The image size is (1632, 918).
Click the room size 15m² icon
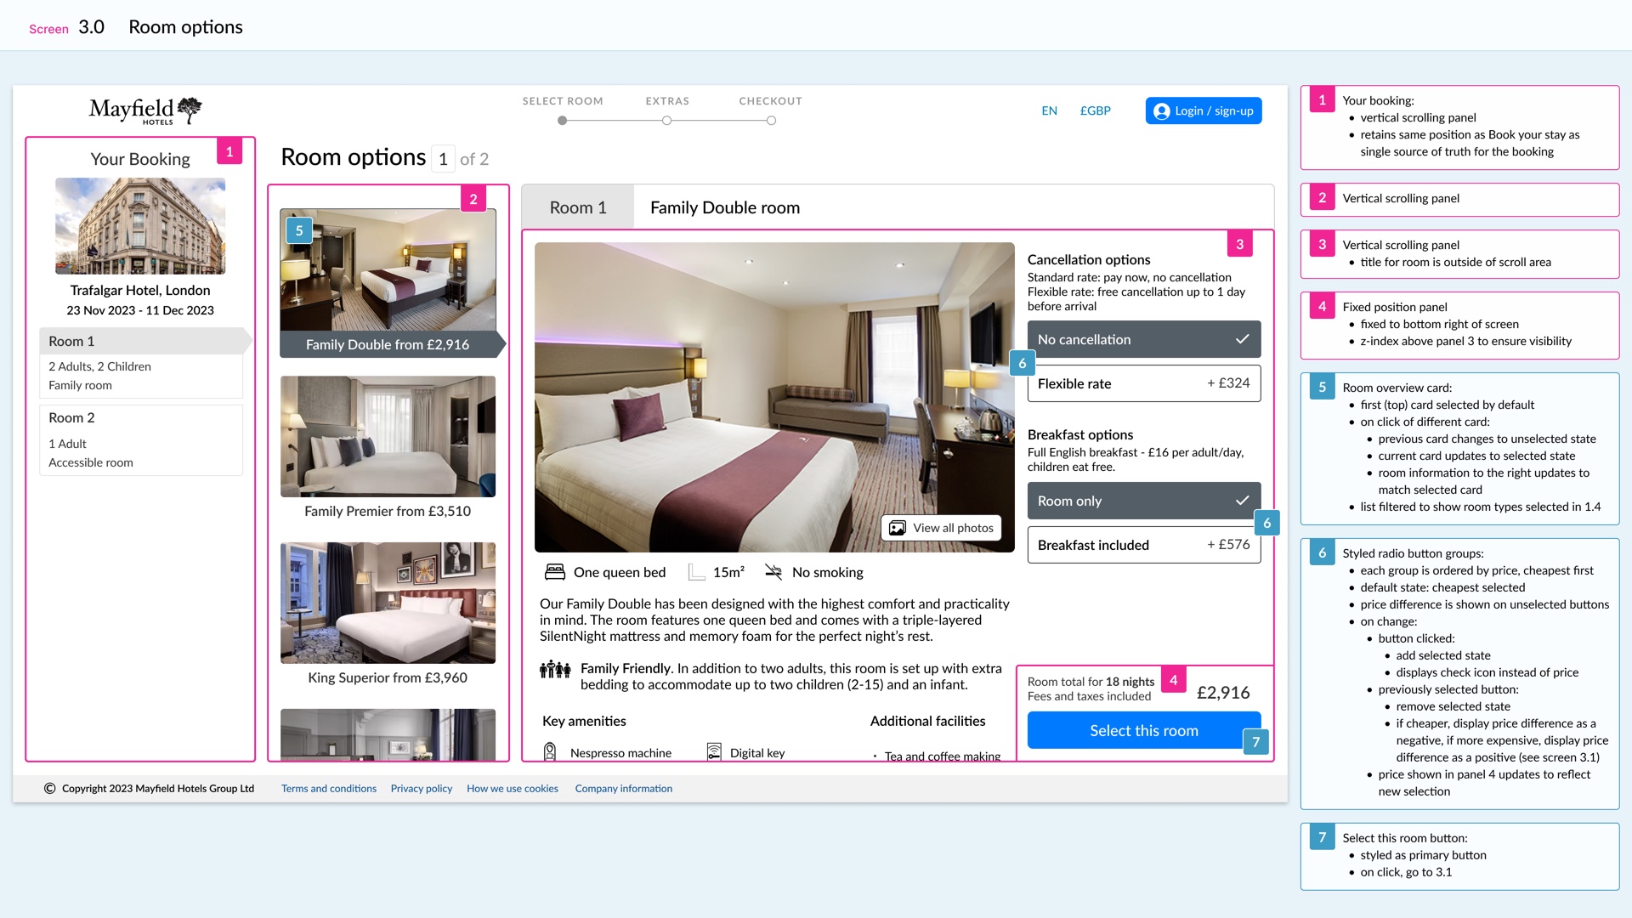coord(696,572)
